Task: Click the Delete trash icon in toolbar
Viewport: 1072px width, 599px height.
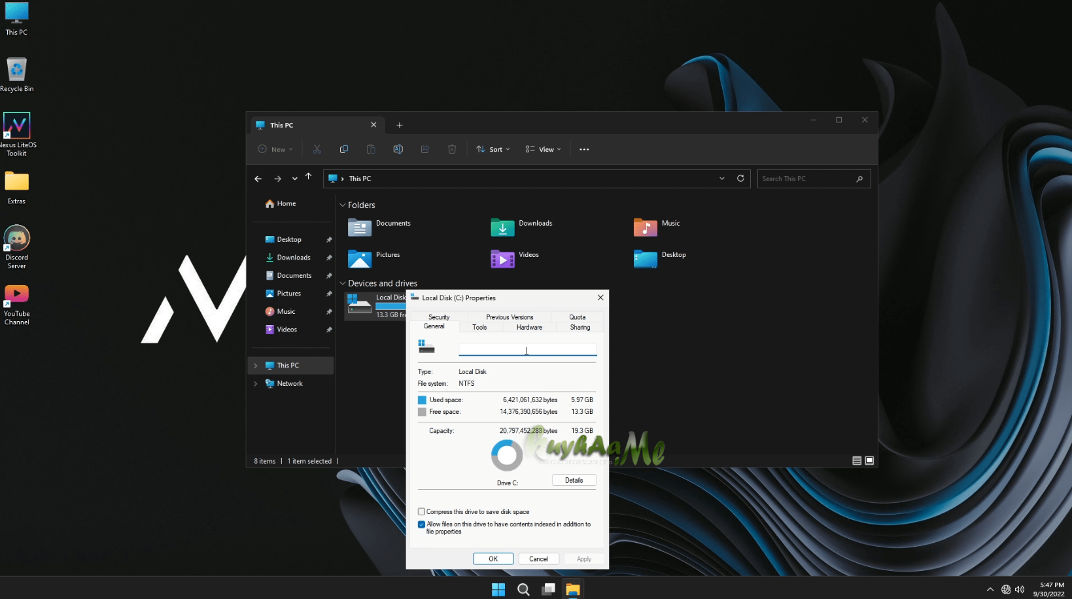Action: pyautogui.click(x=452, y=149)
